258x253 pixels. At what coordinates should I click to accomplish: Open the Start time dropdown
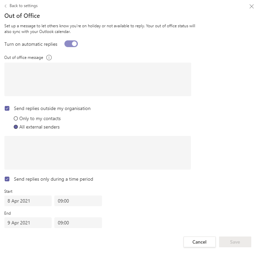(78, 201)
